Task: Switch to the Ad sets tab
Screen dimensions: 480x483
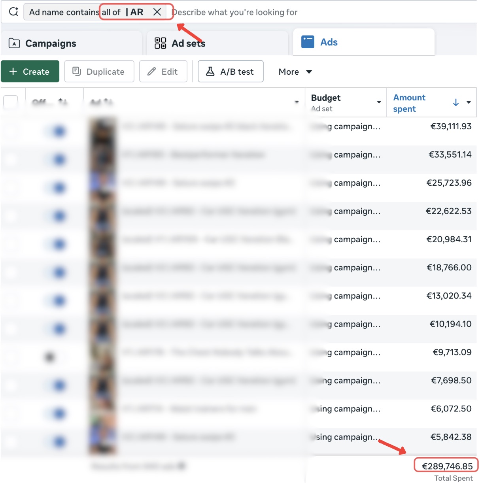Action: click(x=217, y=43)
